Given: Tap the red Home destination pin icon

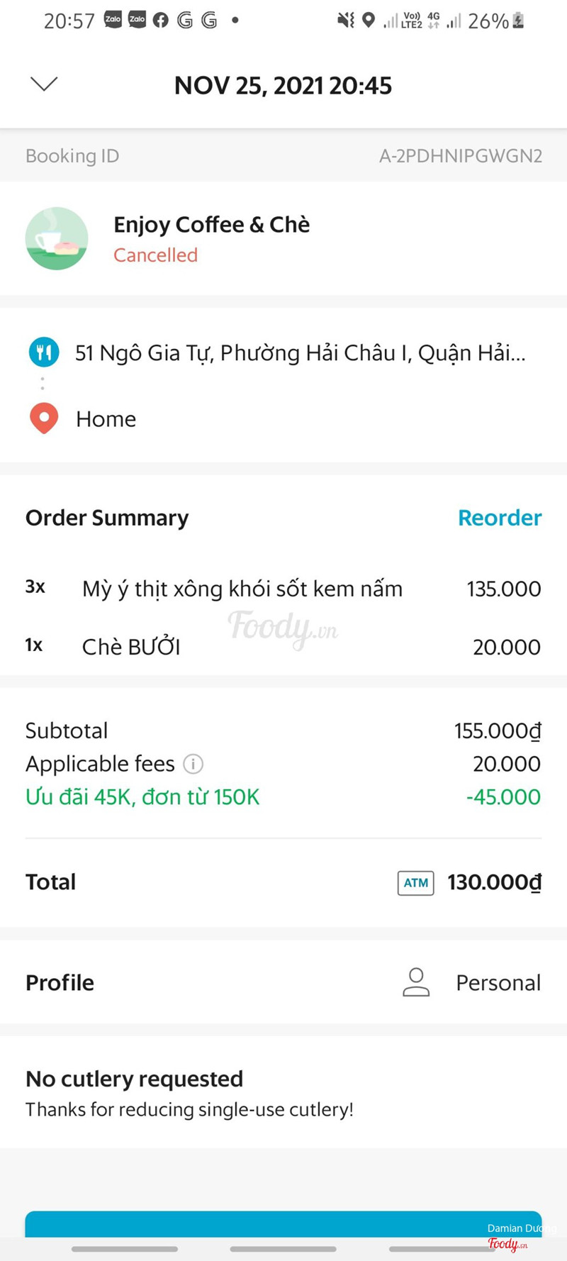Looking at the screenshot, I should tap(44, 418).
